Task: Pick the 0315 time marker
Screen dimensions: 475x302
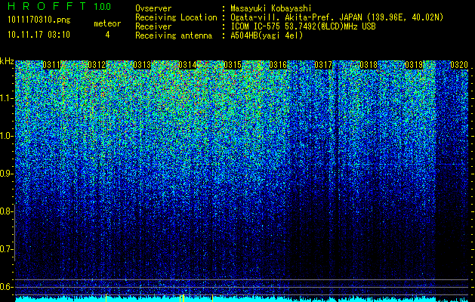Action: click(233, 65)
